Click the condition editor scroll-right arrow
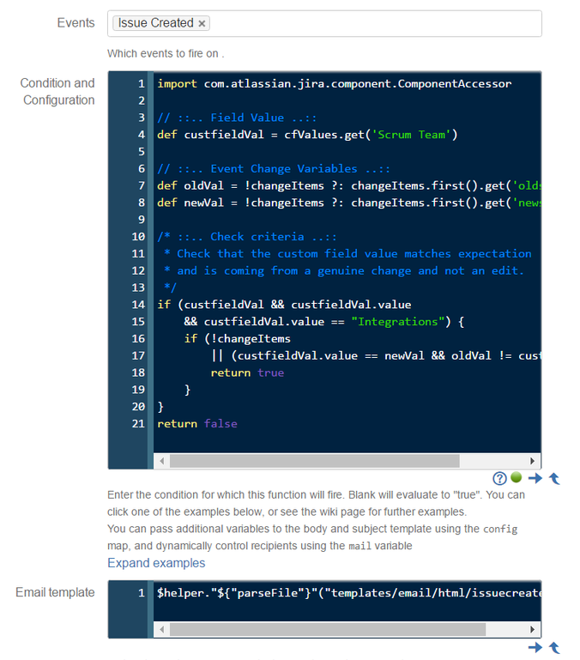 (x=533, y=461)
